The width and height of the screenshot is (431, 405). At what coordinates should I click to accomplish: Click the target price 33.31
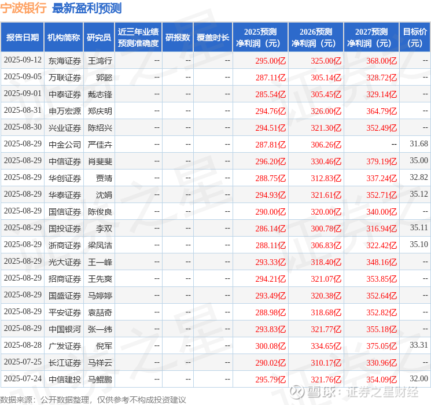tap(419, 345)
